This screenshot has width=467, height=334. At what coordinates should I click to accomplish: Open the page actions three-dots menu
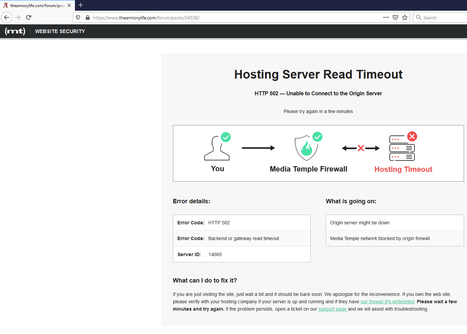coord(386,17)
